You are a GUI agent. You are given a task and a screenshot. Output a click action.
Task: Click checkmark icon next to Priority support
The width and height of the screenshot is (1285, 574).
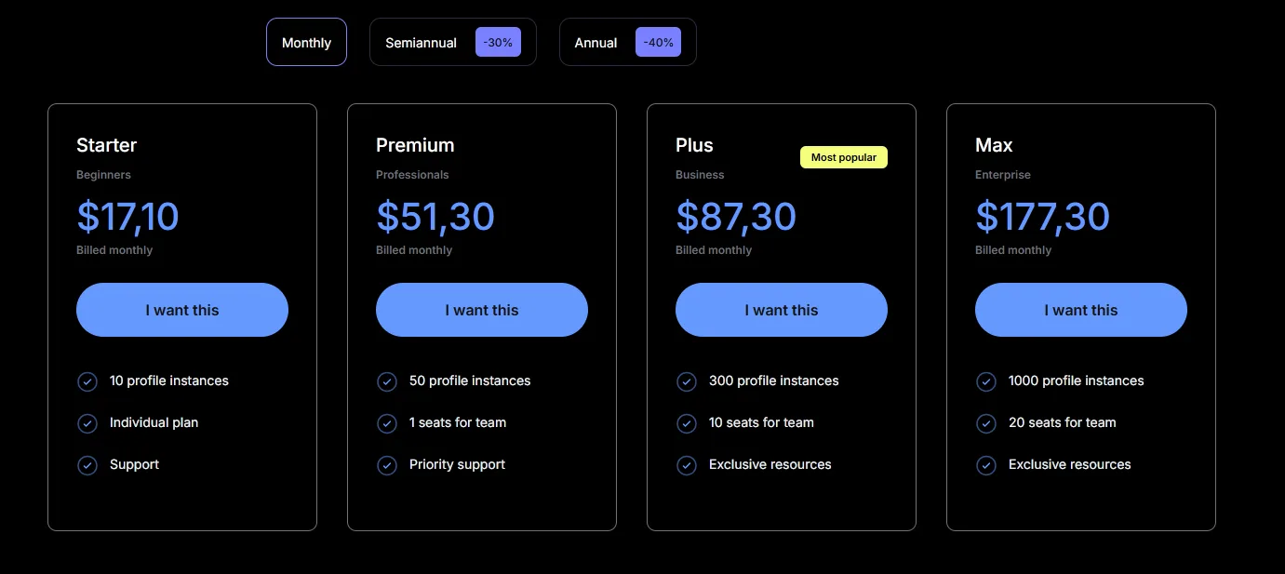[x=387, y=465]
